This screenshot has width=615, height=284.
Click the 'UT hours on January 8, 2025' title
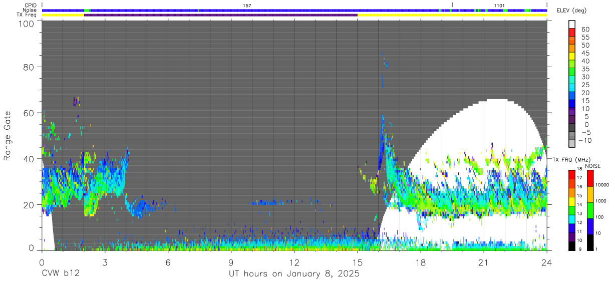click(294, 274)
